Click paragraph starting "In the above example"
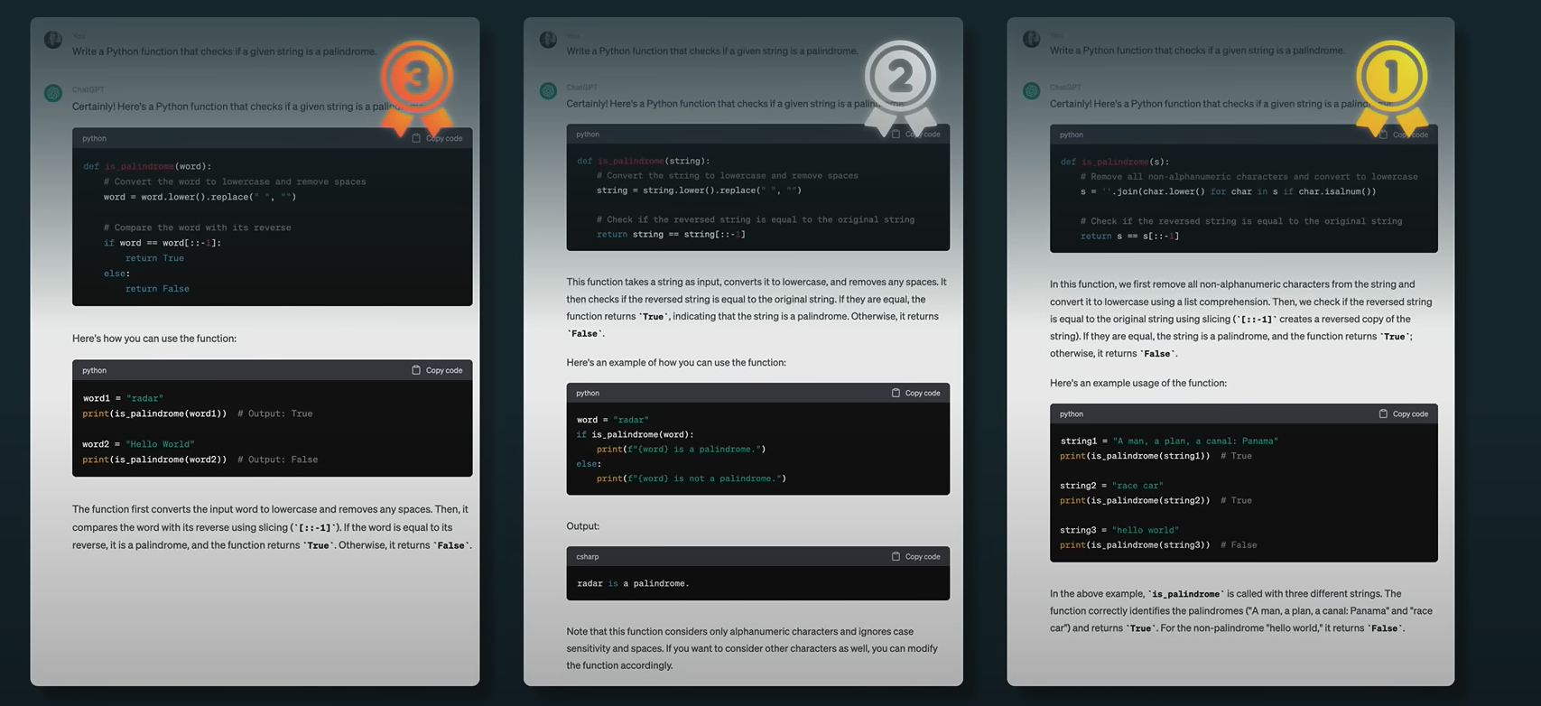 pyautogui.click(x=1241, y=611)
